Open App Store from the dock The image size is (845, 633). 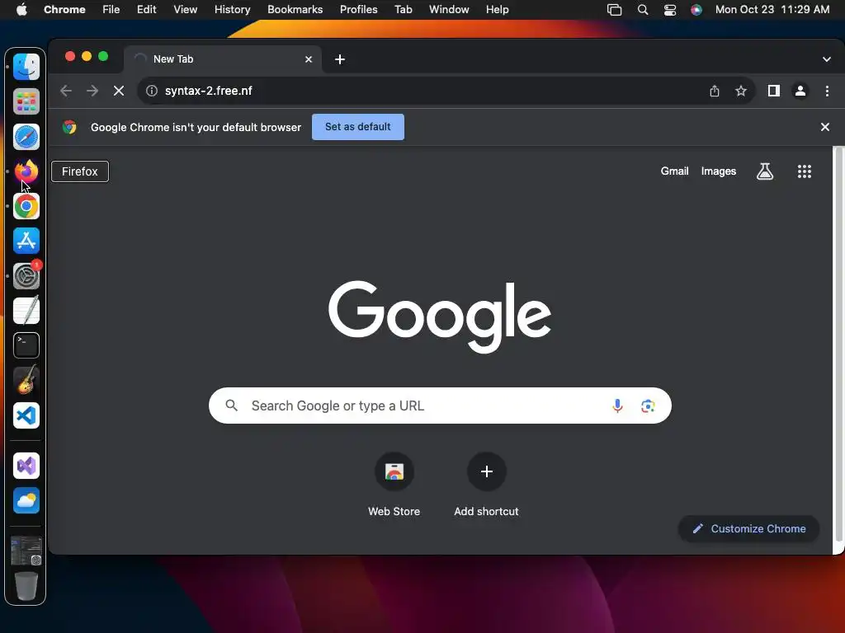point(26,241)
